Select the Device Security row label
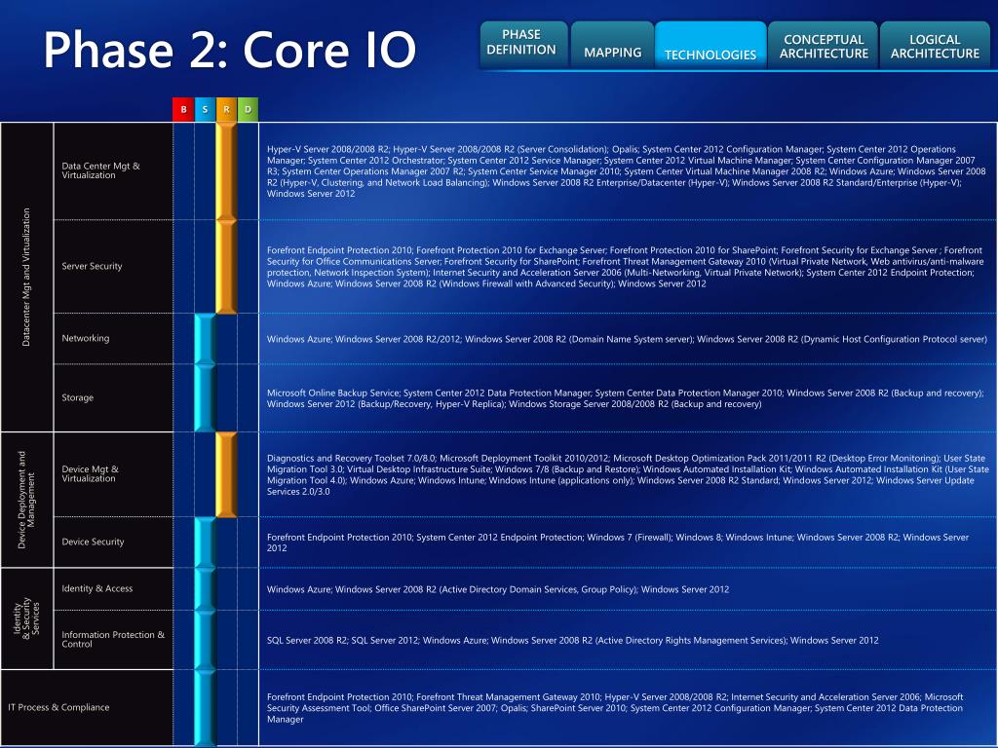998x748 pixels. [93, 542]
